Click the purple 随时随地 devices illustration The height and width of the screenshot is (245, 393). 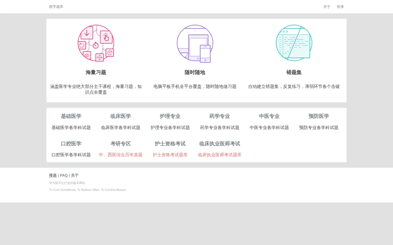[195, 44]
